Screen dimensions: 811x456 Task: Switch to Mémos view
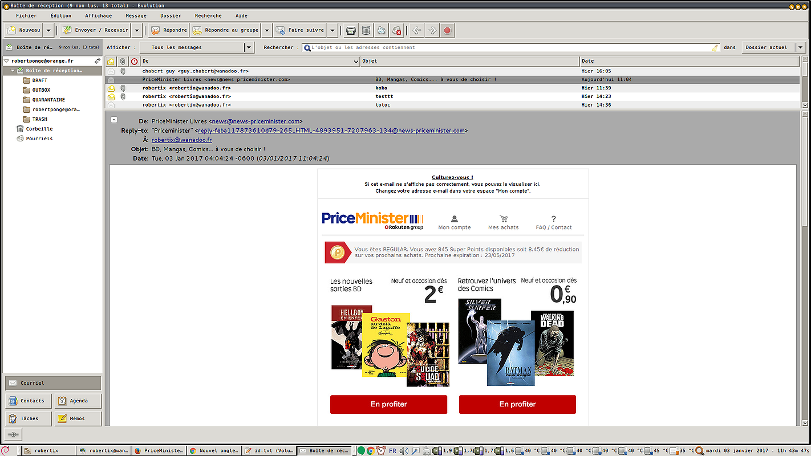[78, 418]
